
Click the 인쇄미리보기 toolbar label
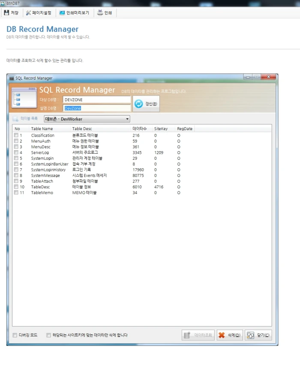78,13
